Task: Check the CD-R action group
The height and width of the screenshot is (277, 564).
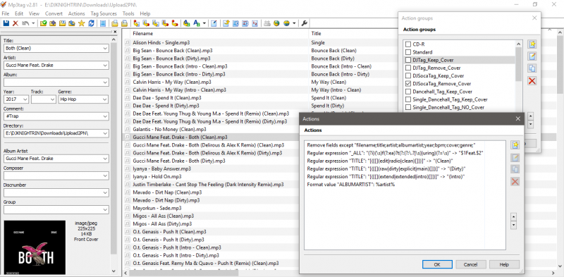Action: pyautogui.click(x=408, y=44)
